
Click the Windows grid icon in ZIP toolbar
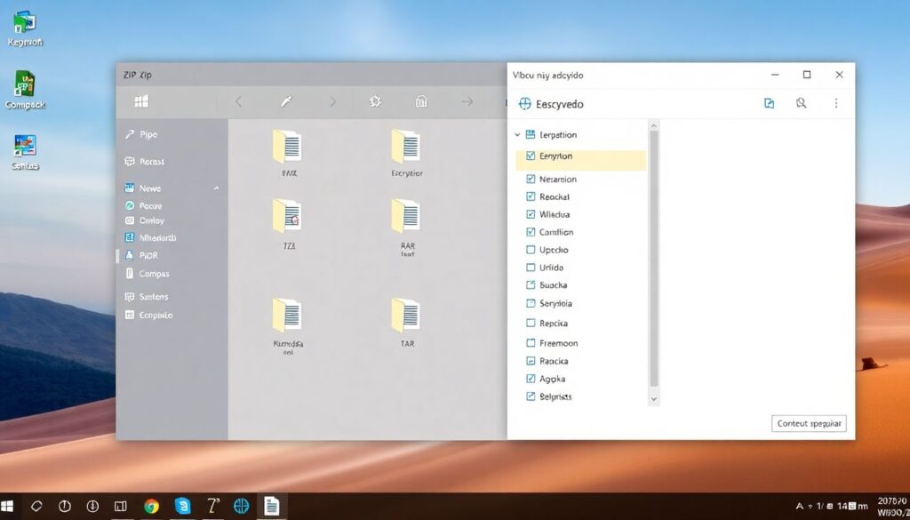click(x=141, y=101)
